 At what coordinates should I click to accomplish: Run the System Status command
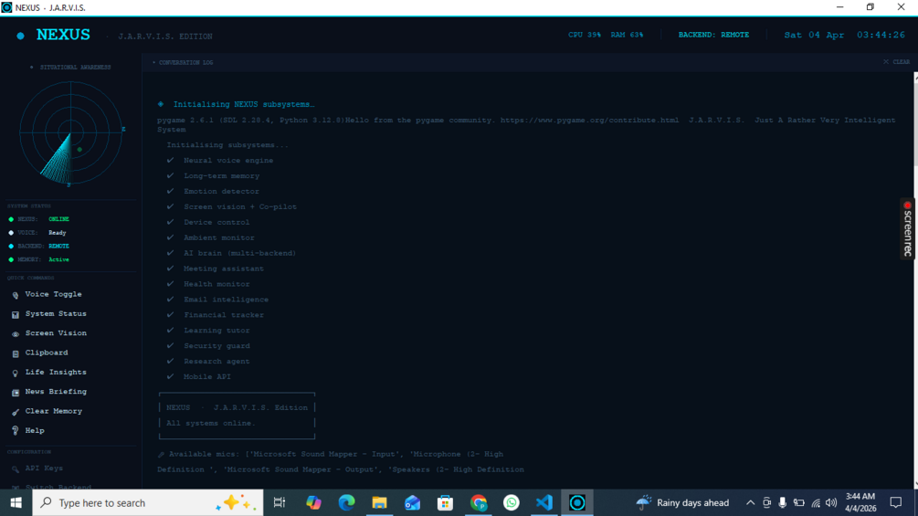tap(56, 313)
